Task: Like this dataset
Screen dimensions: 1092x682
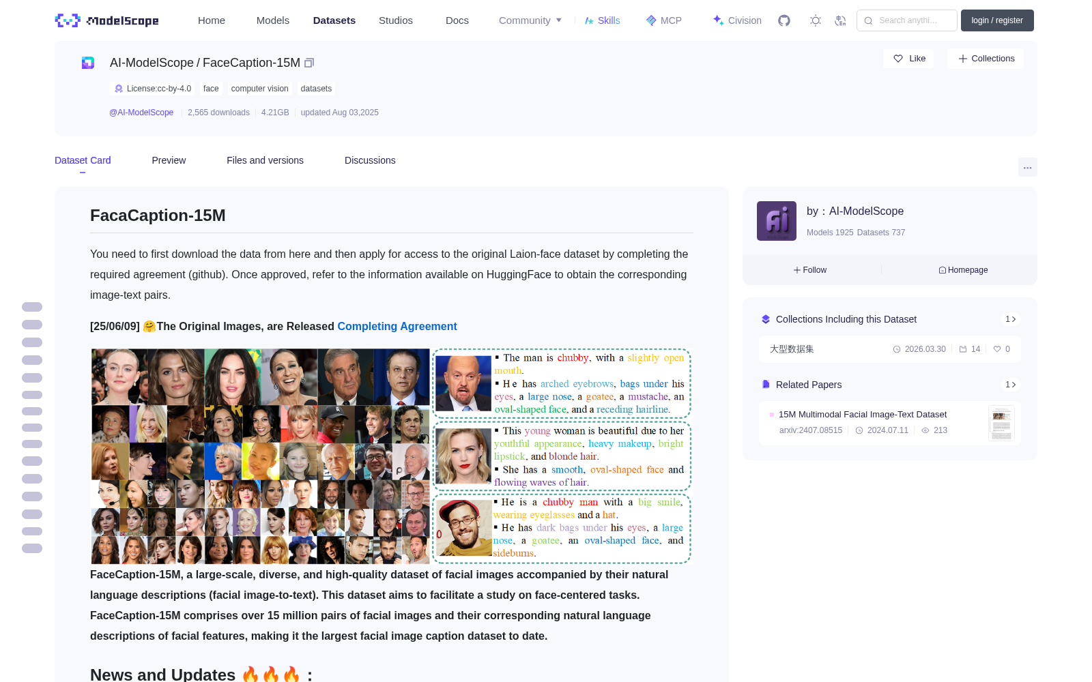Action: (909, 59)
